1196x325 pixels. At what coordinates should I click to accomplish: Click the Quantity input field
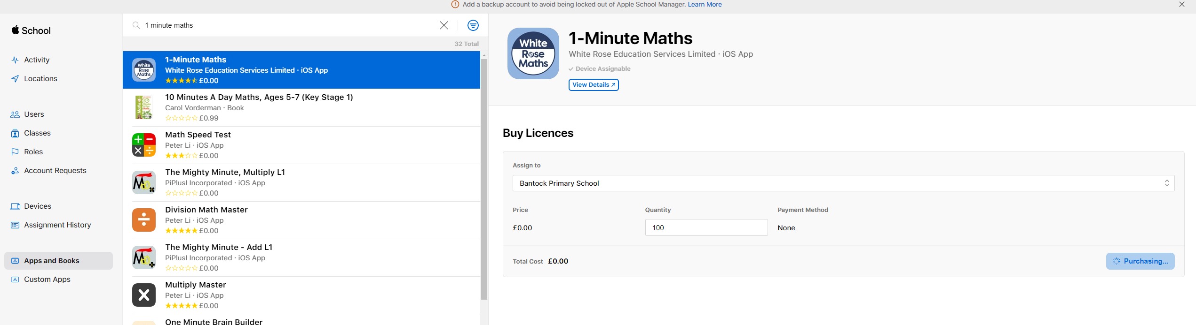706,228
